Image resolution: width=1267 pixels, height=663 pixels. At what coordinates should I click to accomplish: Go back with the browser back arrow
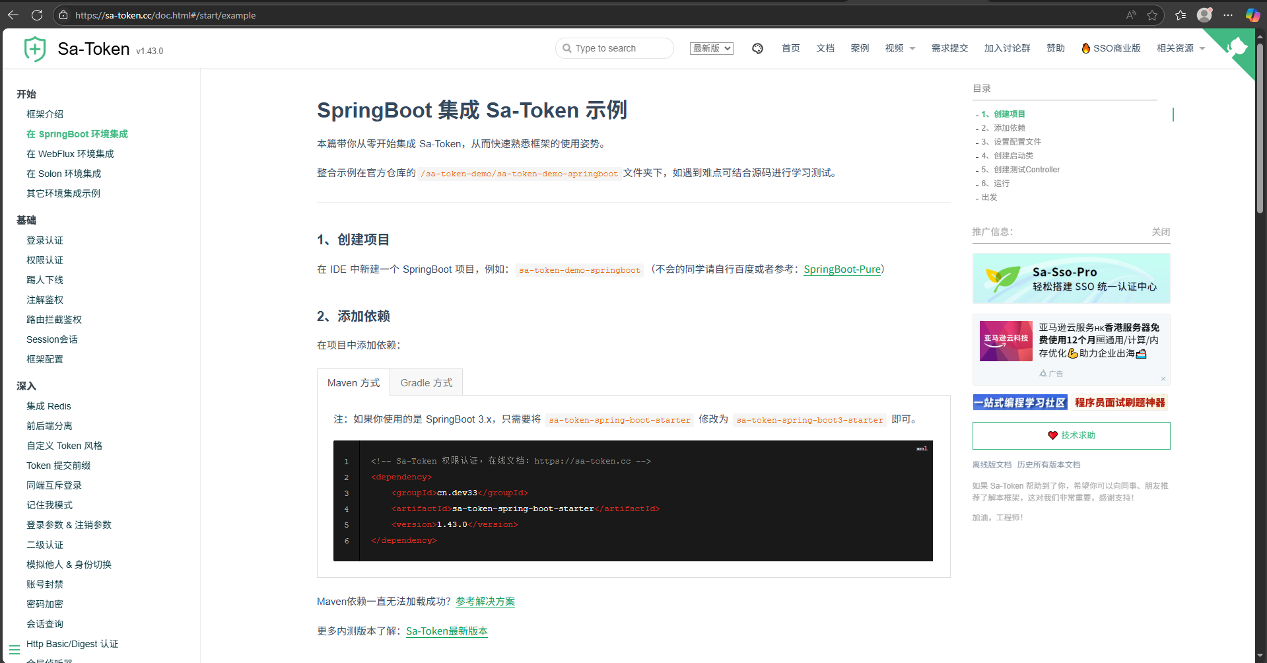click(x=13, y=15)
